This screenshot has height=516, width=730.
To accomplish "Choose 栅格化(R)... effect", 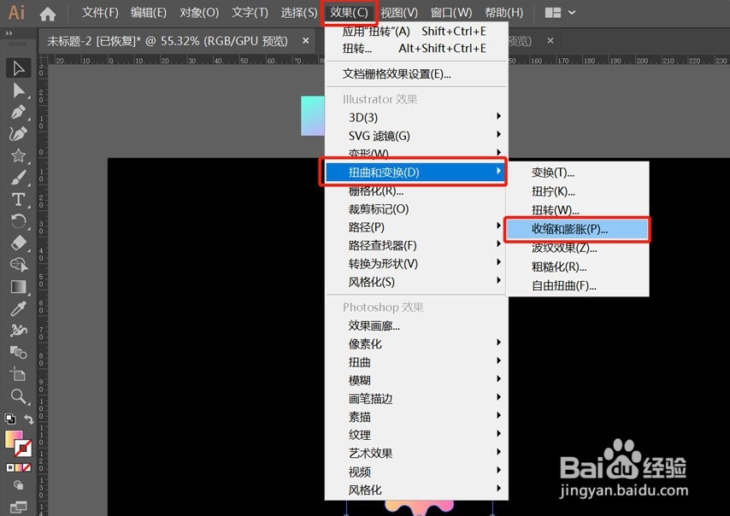I will pos(415,191).
